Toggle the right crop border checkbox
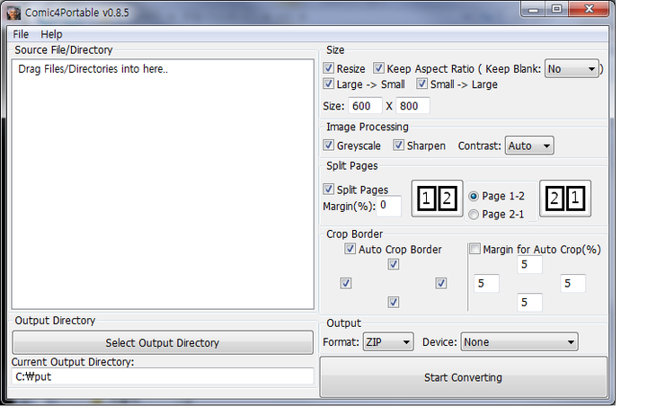Screen dimensions: 665x415 point(441,283)
